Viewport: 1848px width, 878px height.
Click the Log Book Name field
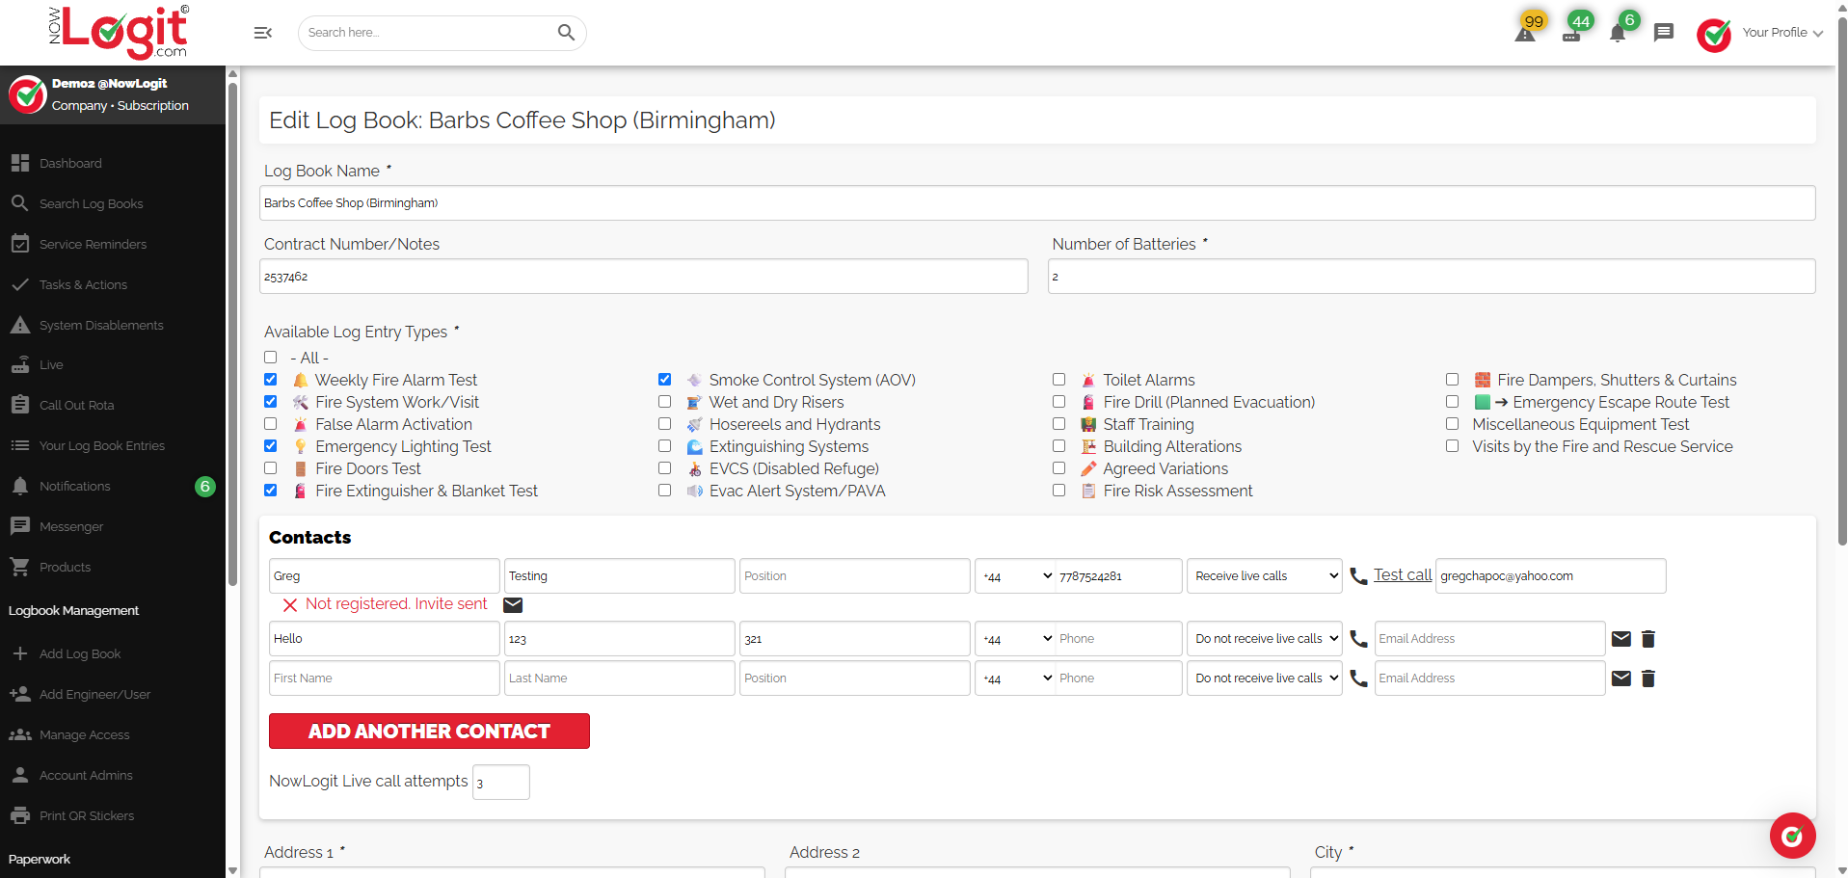[x=1037, y=203]
